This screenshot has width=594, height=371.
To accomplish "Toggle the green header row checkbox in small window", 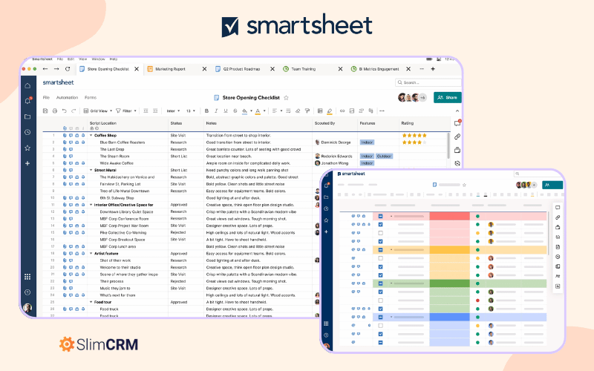I will pos(380,283).
